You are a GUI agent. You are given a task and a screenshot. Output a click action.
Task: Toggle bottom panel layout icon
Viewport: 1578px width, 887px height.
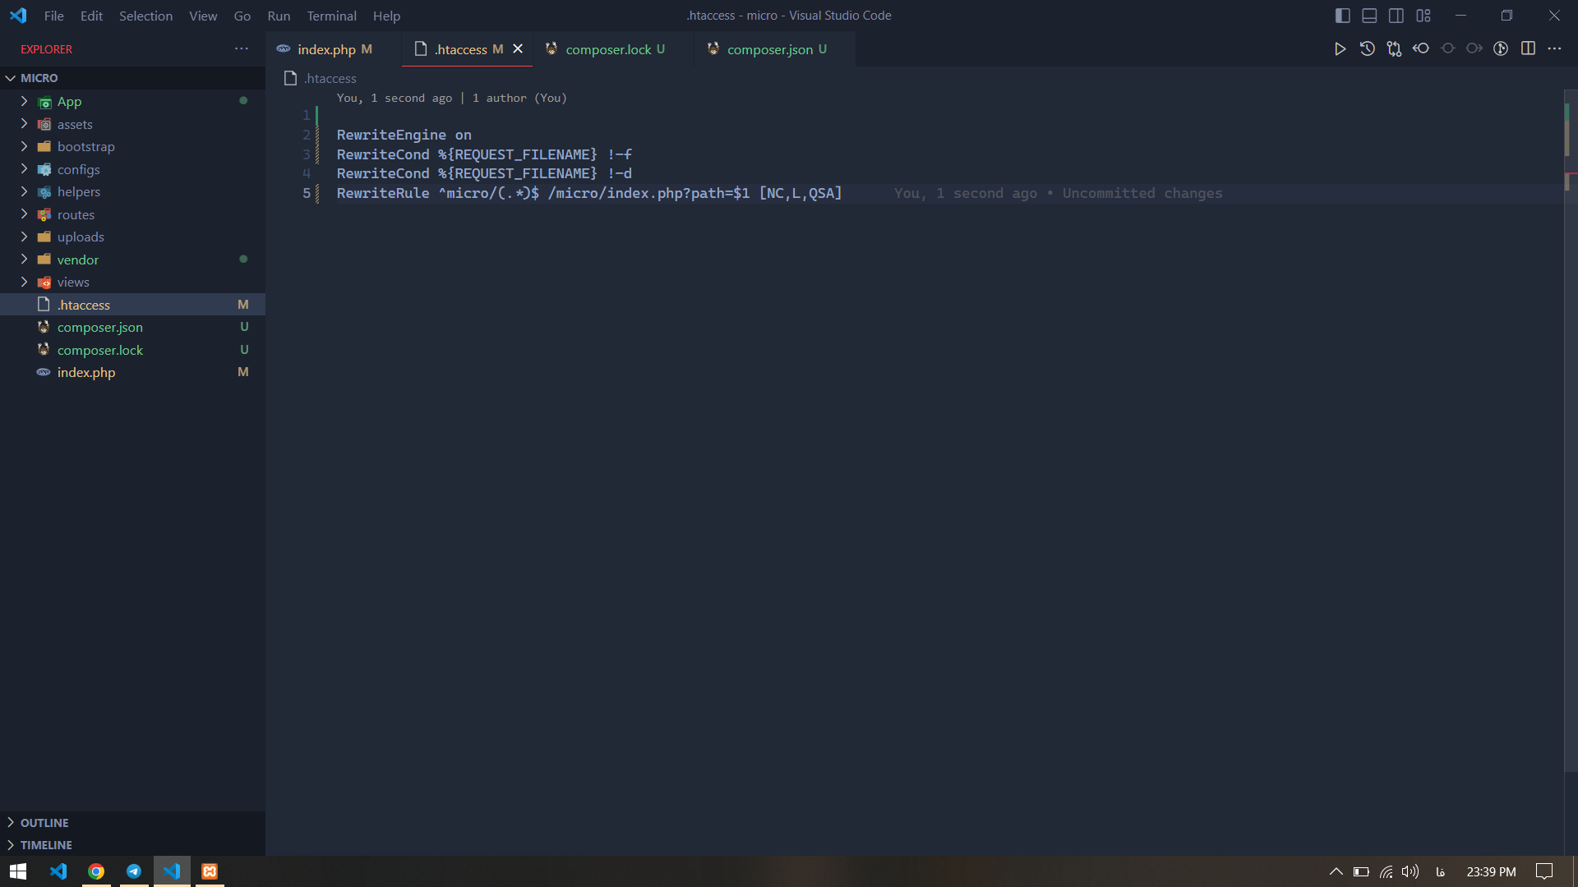click(1369, 16)
